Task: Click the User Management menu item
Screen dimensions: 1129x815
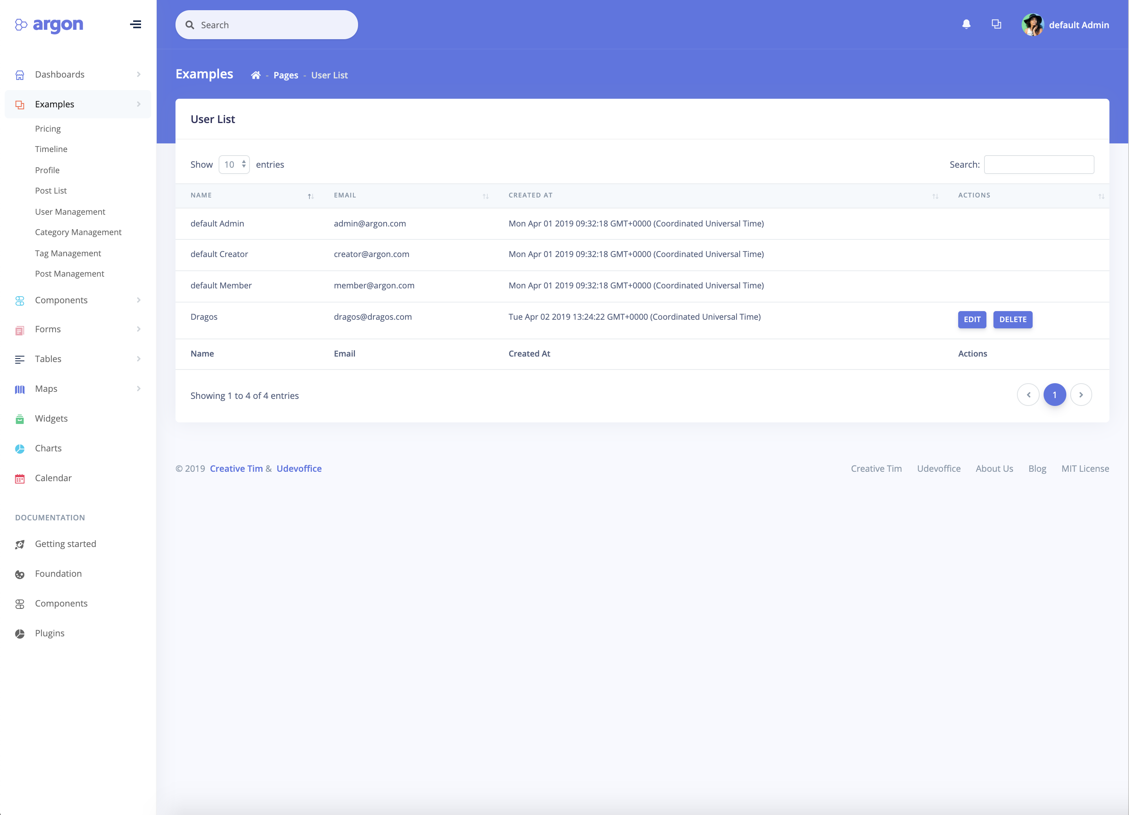Action: (x=69, y=210)
